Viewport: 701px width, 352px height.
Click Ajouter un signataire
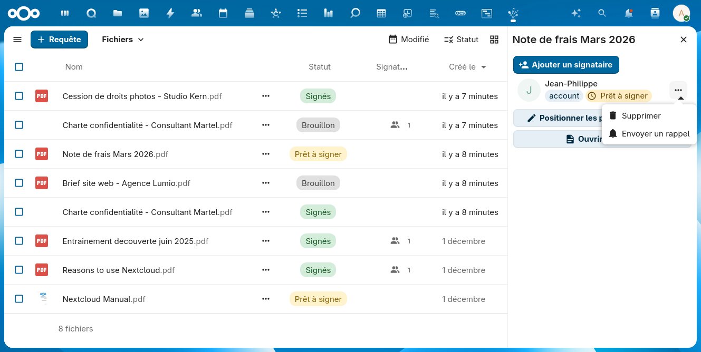click(x=566, y=65)
